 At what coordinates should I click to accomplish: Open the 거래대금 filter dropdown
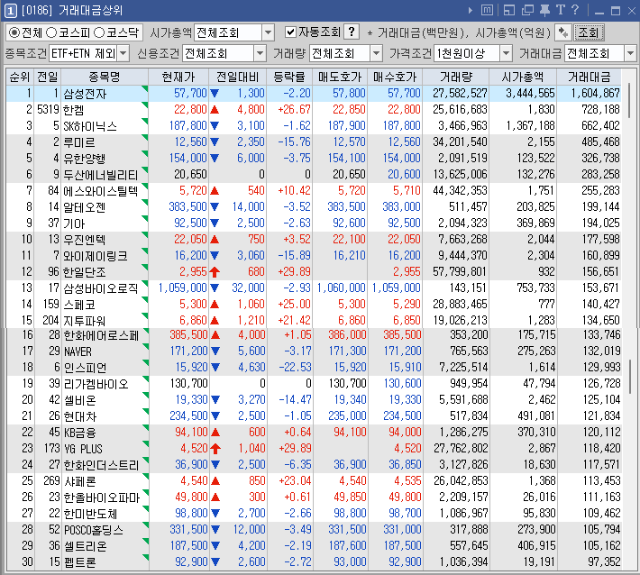pyautogui.click(x=630, y=53)
